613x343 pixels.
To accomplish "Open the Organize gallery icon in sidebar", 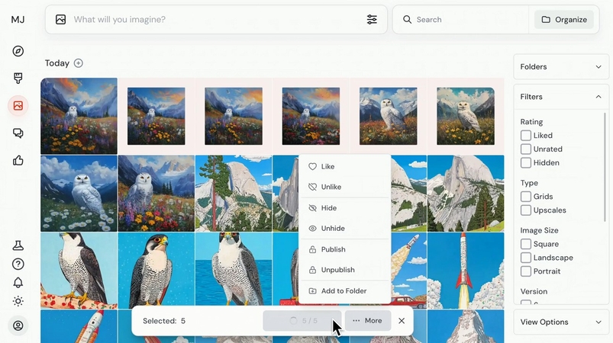I will tap(18, 106).
